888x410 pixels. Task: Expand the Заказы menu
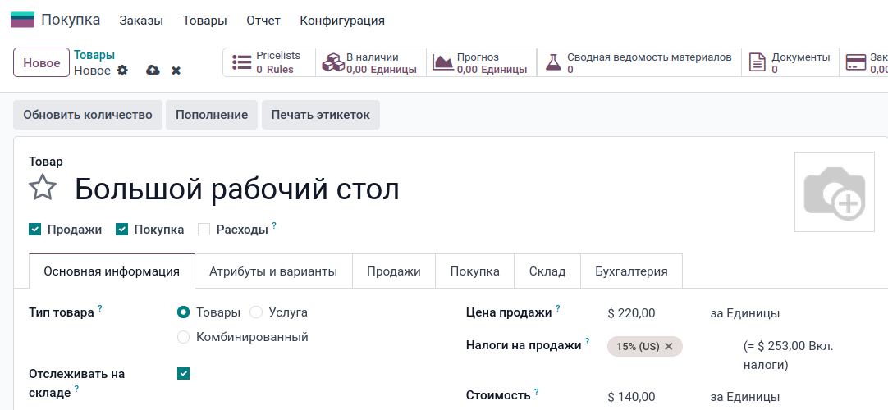[141, 20]
